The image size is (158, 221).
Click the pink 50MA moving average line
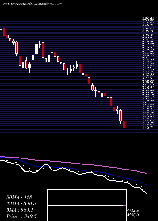click(73, 163)
